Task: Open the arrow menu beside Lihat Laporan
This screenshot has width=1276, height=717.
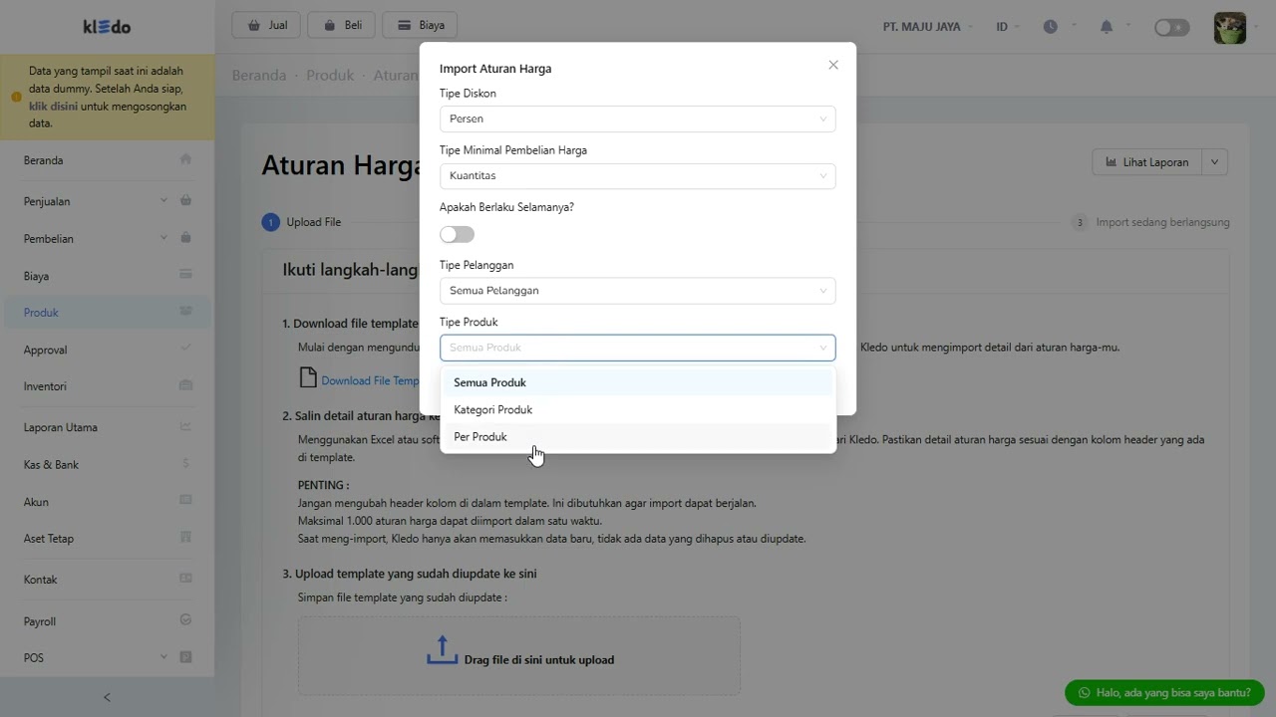Action: [1214, 162]
